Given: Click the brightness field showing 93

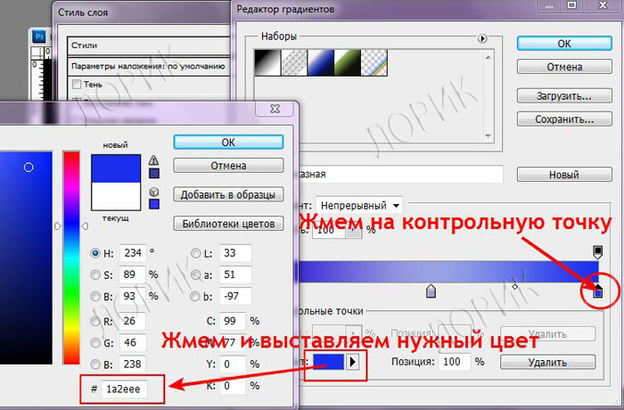Looking at the screenshot, I should (x=133, y=297).
